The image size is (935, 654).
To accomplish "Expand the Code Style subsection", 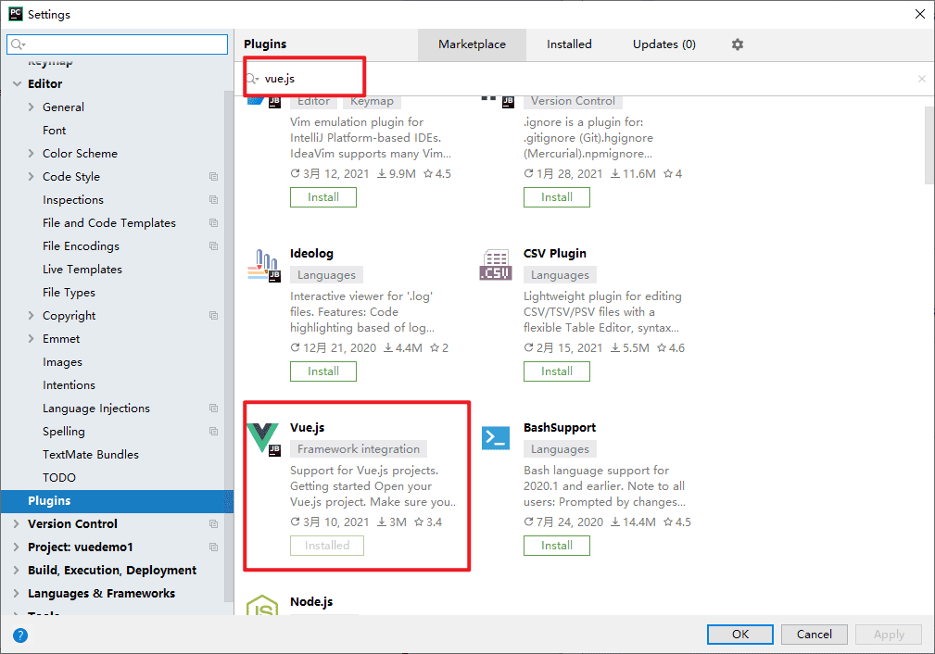I will (31, 176).
